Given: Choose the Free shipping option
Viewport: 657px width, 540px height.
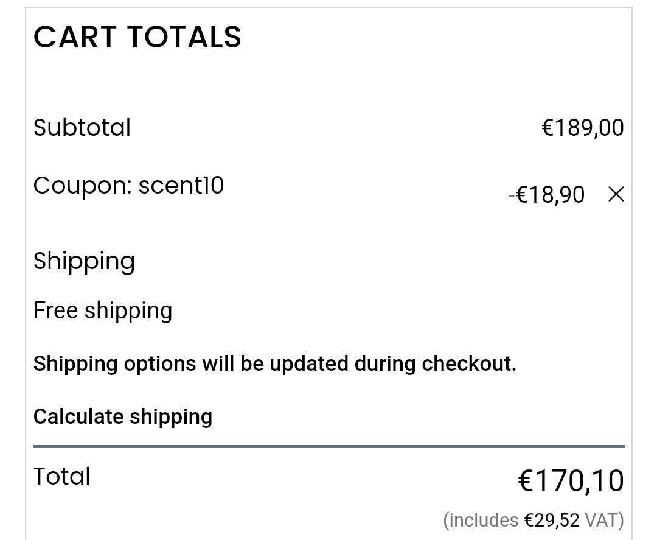Looking at the screenshot, I should (x=103, y=311).
